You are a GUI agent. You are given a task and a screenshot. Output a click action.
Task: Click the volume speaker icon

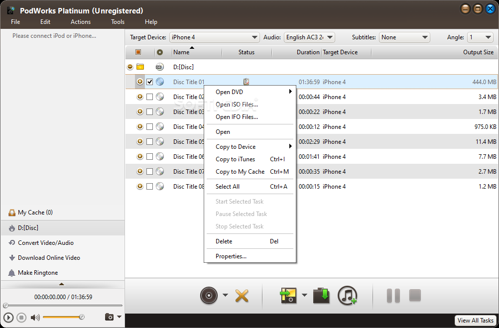(35, 317)
